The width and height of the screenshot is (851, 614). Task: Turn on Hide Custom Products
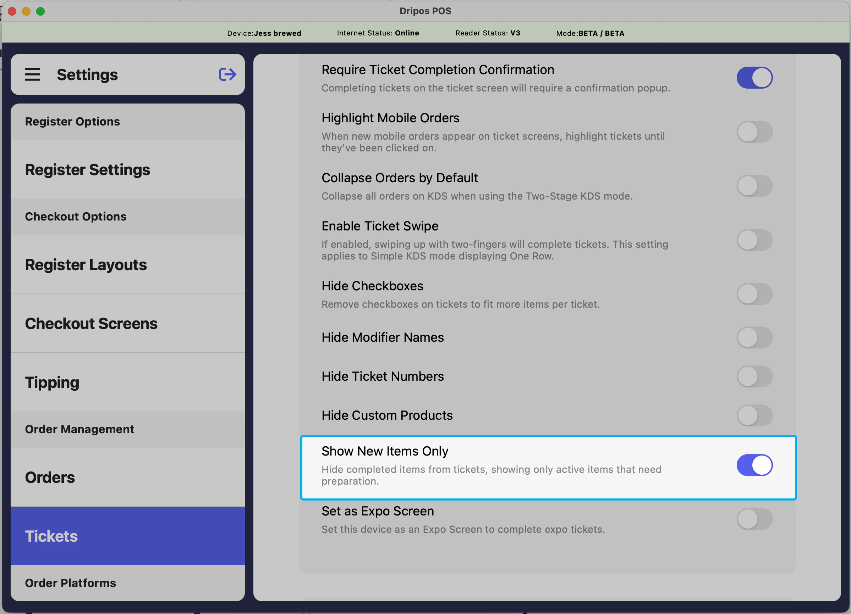(754, 415)
